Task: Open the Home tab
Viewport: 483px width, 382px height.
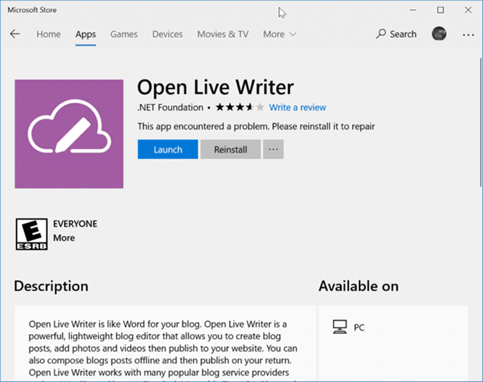Action: (x=48, y=34)
